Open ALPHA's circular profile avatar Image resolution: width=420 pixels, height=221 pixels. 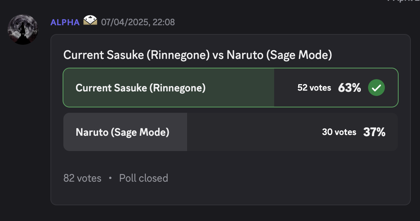pos(23,29)
